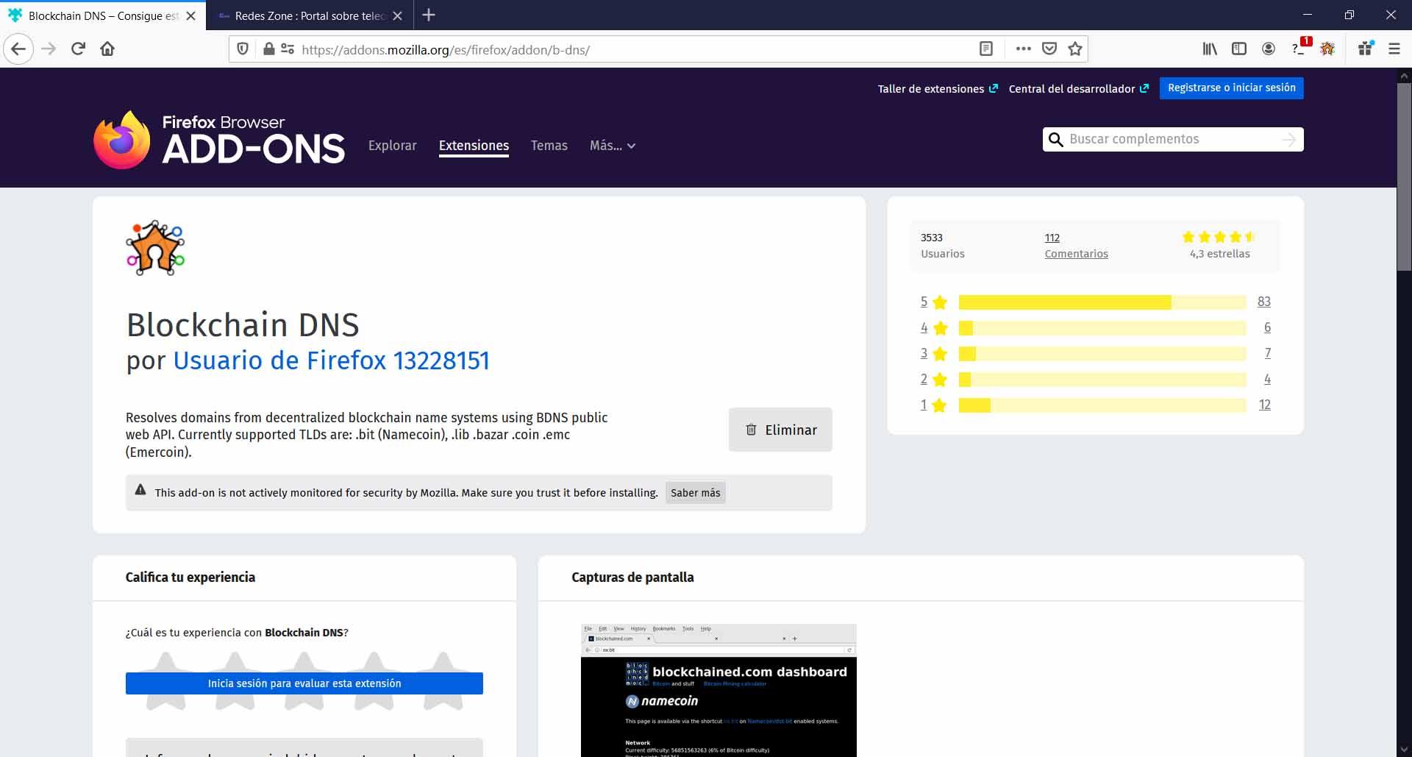Filter reviews by 3 stars
Viewport: 1412px width, 757px height.
pos(934,353)
